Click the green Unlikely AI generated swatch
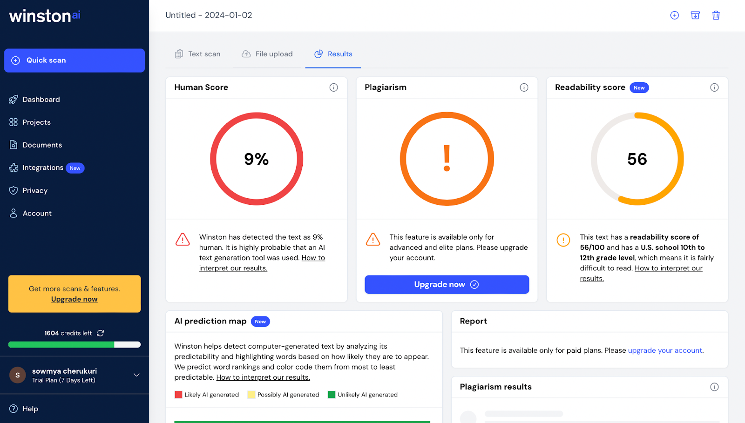The image size is (745, 423). pyautogui.click(x=332, y=395)
